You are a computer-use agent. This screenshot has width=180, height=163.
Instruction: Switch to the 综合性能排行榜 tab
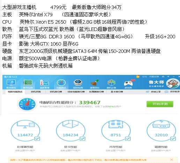[x=76, y=92]
